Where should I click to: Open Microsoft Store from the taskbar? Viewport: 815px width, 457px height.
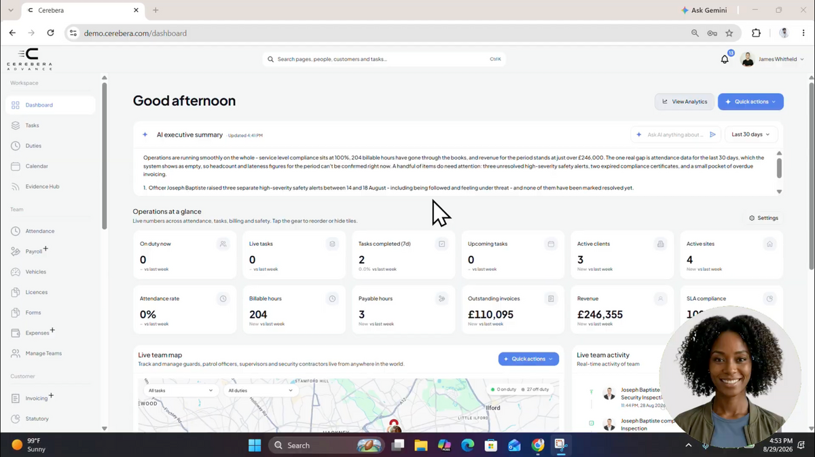pyautogui.click(x=491, y=445)
